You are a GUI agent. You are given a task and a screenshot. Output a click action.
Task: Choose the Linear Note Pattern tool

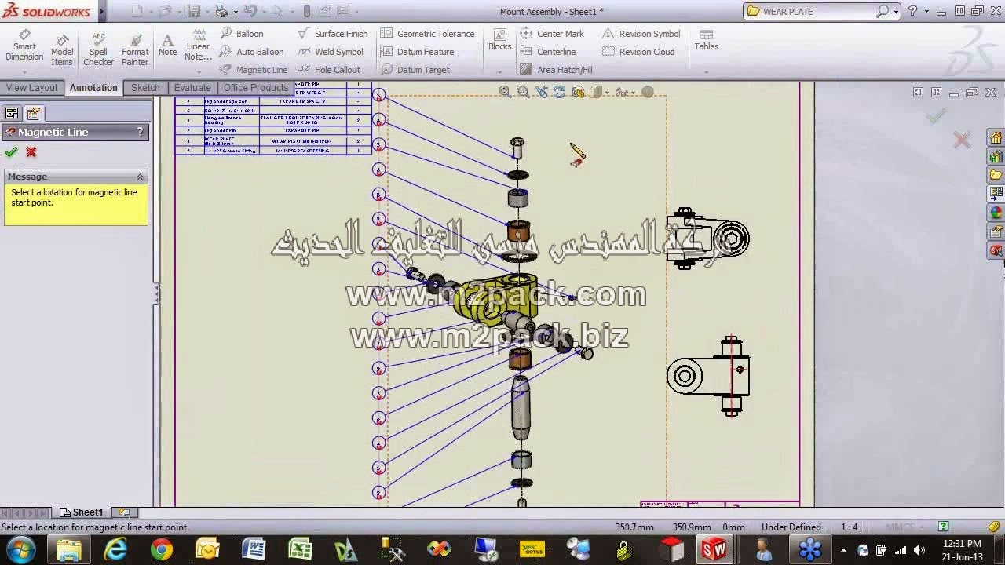coord(199,46)
